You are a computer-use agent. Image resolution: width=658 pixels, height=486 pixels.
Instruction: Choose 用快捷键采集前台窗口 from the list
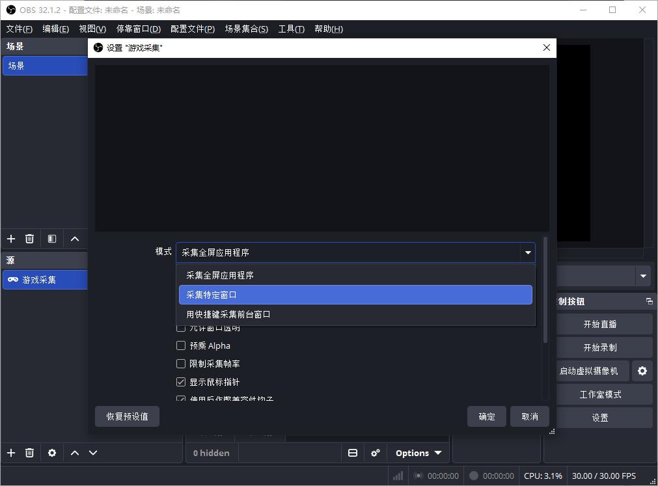tap(355, 314)
